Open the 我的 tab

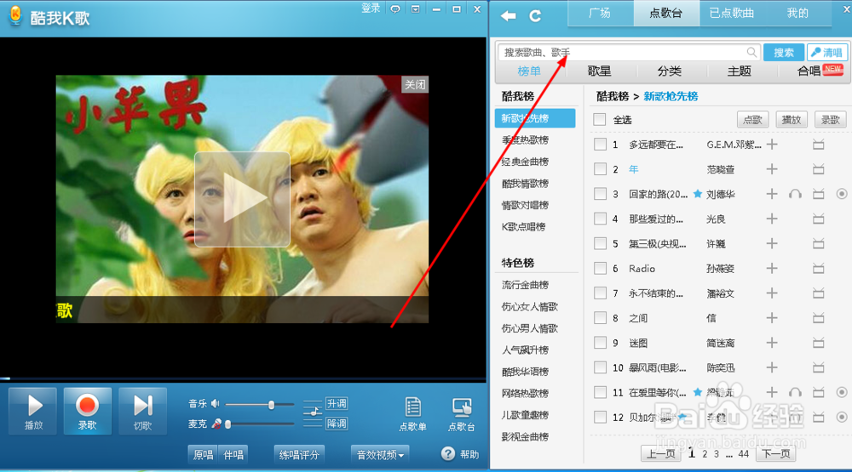click(x=797, y=13)
